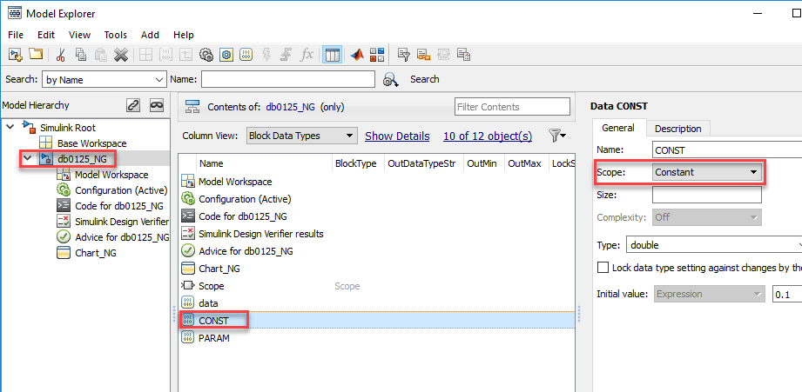
Task: Click the BlockType column header
Action: pyautogui.click(x=356, y=164)
